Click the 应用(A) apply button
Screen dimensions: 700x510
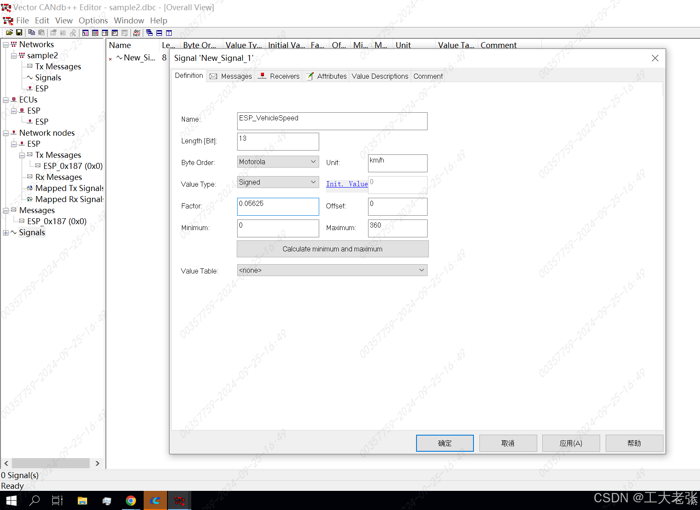tap(571, 443)
